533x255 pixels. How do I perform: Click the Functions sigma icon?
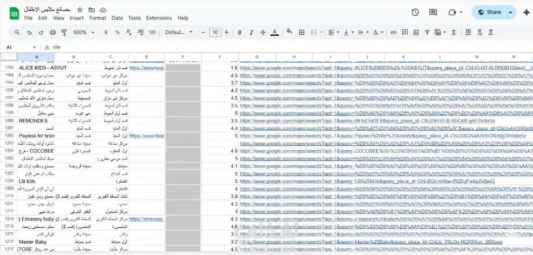(x=454, y=32)
